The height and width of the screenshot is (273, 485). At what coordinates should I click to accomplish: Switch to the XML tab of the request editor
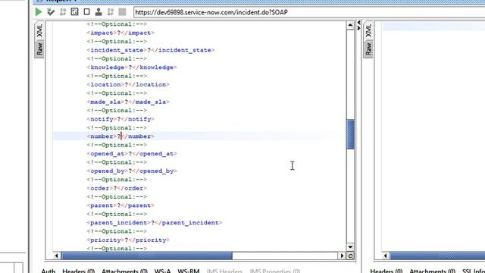[39, 30]
